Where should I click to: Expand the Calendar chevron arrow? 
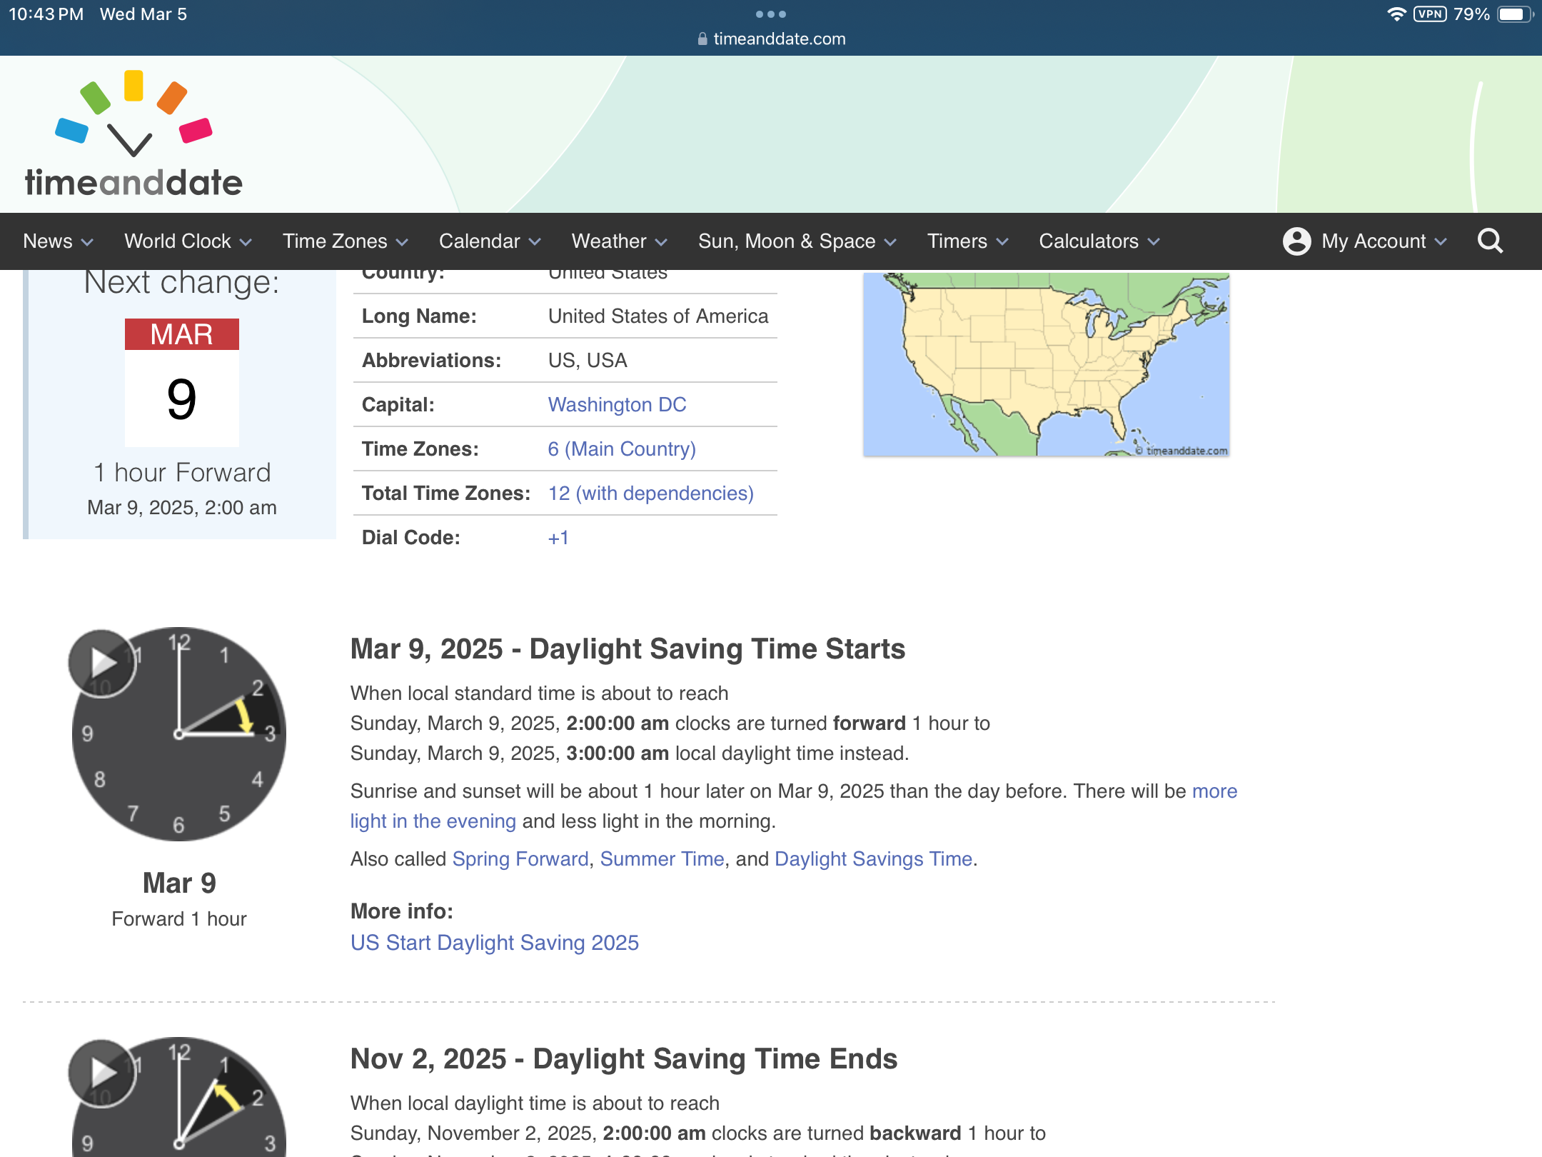535,243
